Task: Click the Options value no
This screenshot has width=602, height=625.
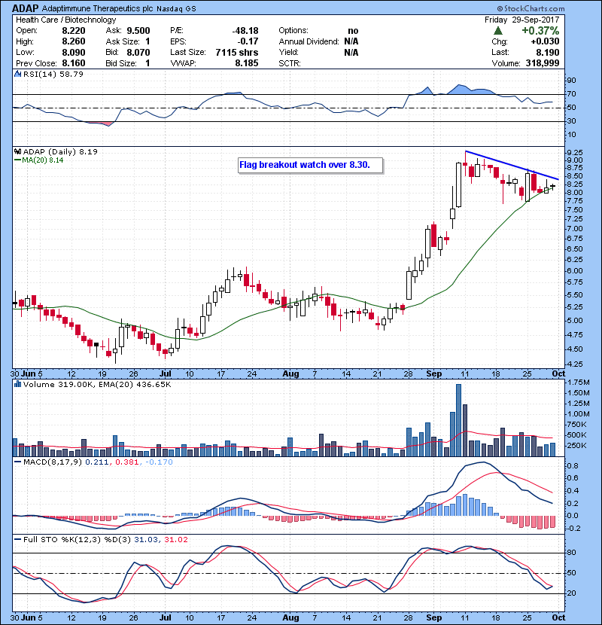Action: point(353,31)
